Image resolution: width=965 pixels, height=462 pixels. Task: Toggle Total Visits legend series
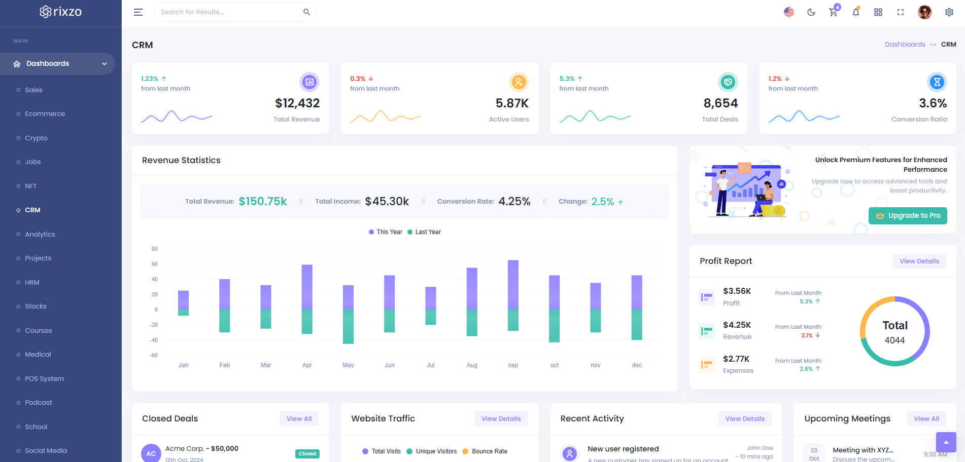[382, 451]
